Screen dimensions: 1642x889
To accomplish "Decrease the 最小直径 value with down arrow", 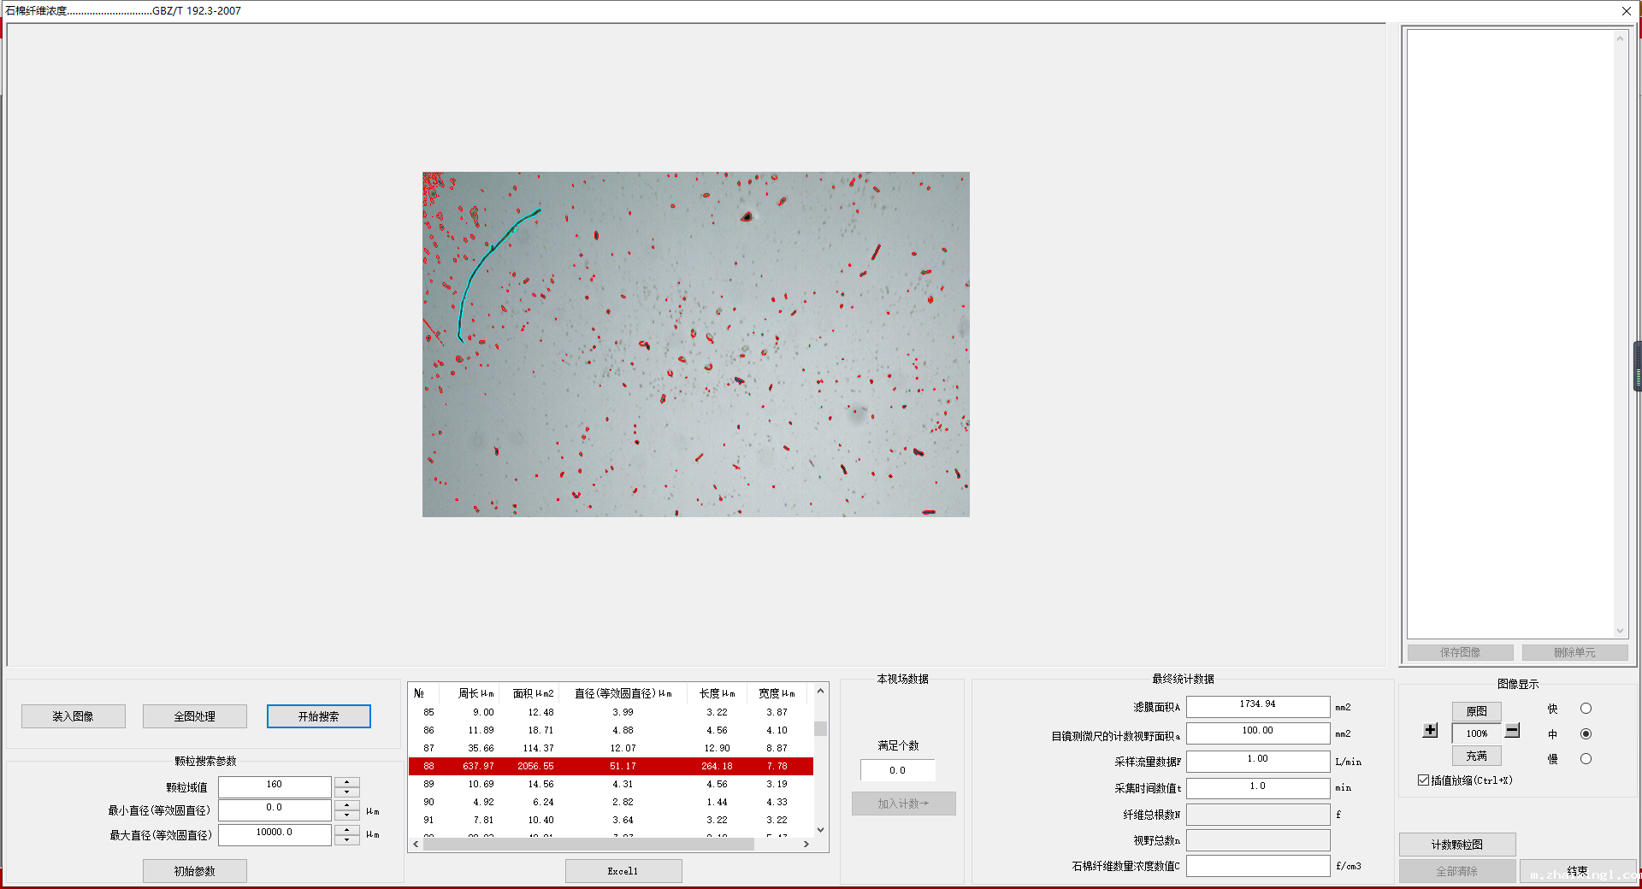I will [346, 816].
